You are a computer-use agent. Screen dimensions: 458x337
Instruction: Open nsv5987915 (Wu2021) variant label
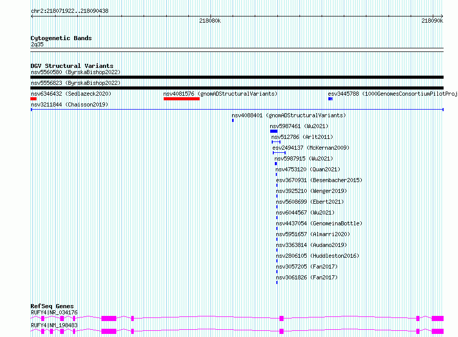[304, 158]
